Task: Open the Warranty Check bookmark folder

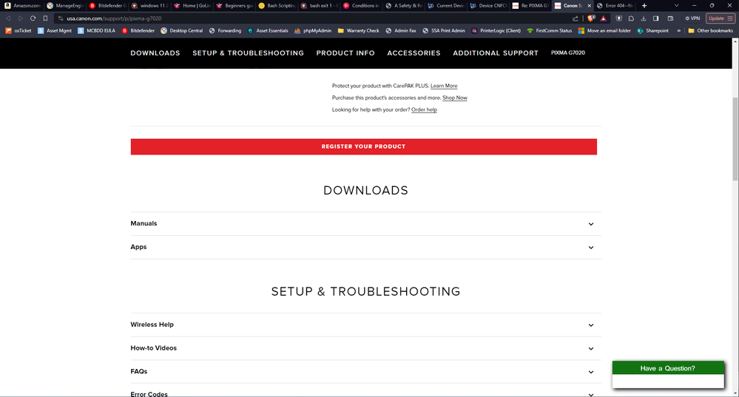Action: click(358, 30)
